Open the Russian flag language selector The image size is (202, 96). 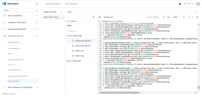tap(180, 4)
